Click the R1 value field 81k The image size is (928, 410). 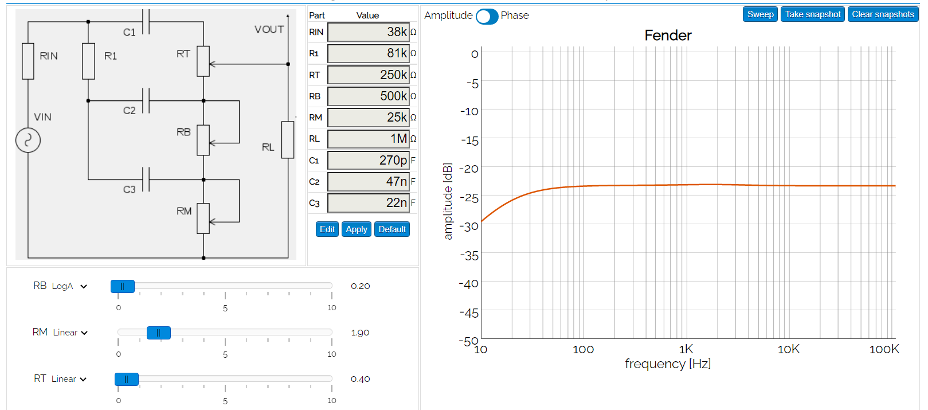click(x=369, y=53)
